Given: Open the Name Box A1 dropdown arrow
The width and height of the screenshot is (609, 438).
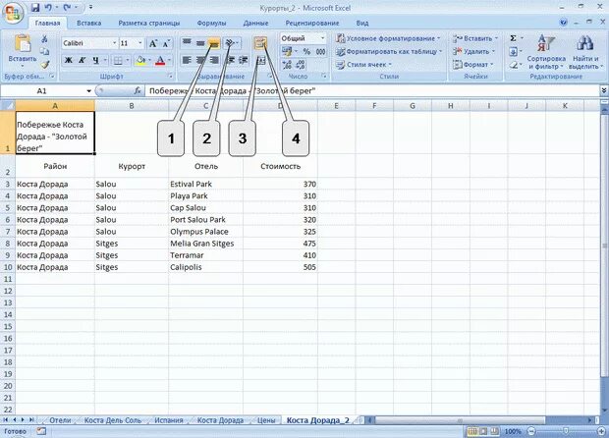Looking at the screenshot, I should [x=89, y=91].
